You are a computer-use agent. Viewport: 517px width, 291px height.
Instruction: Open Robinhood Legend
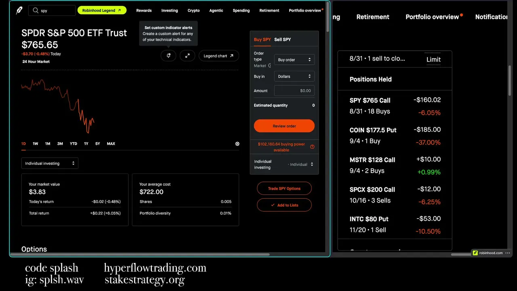point(102,11)
